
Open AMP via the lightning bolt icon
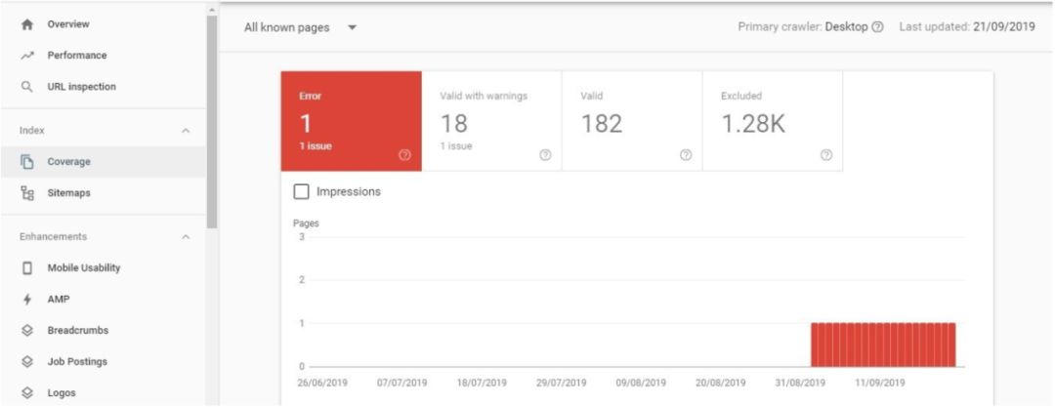(27, 300)
